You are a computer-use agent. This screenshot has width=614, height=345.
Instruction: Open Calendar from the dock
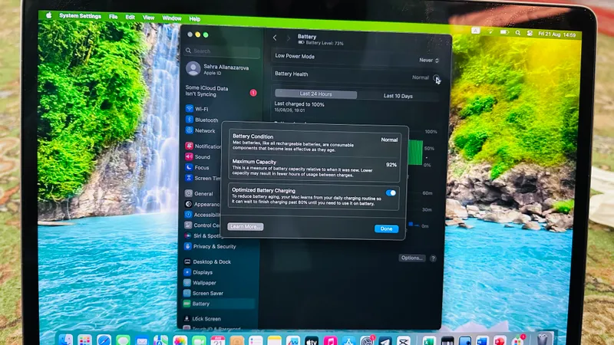[218, 341]
